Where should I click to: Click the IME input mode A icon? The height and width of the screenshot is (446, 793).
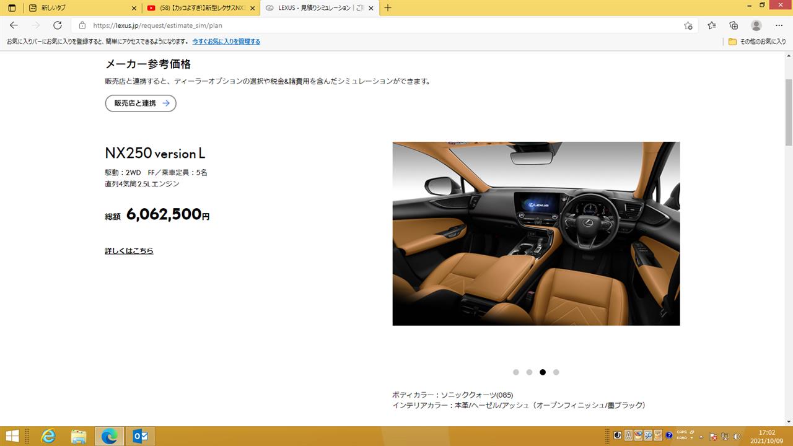click(628, 435)
